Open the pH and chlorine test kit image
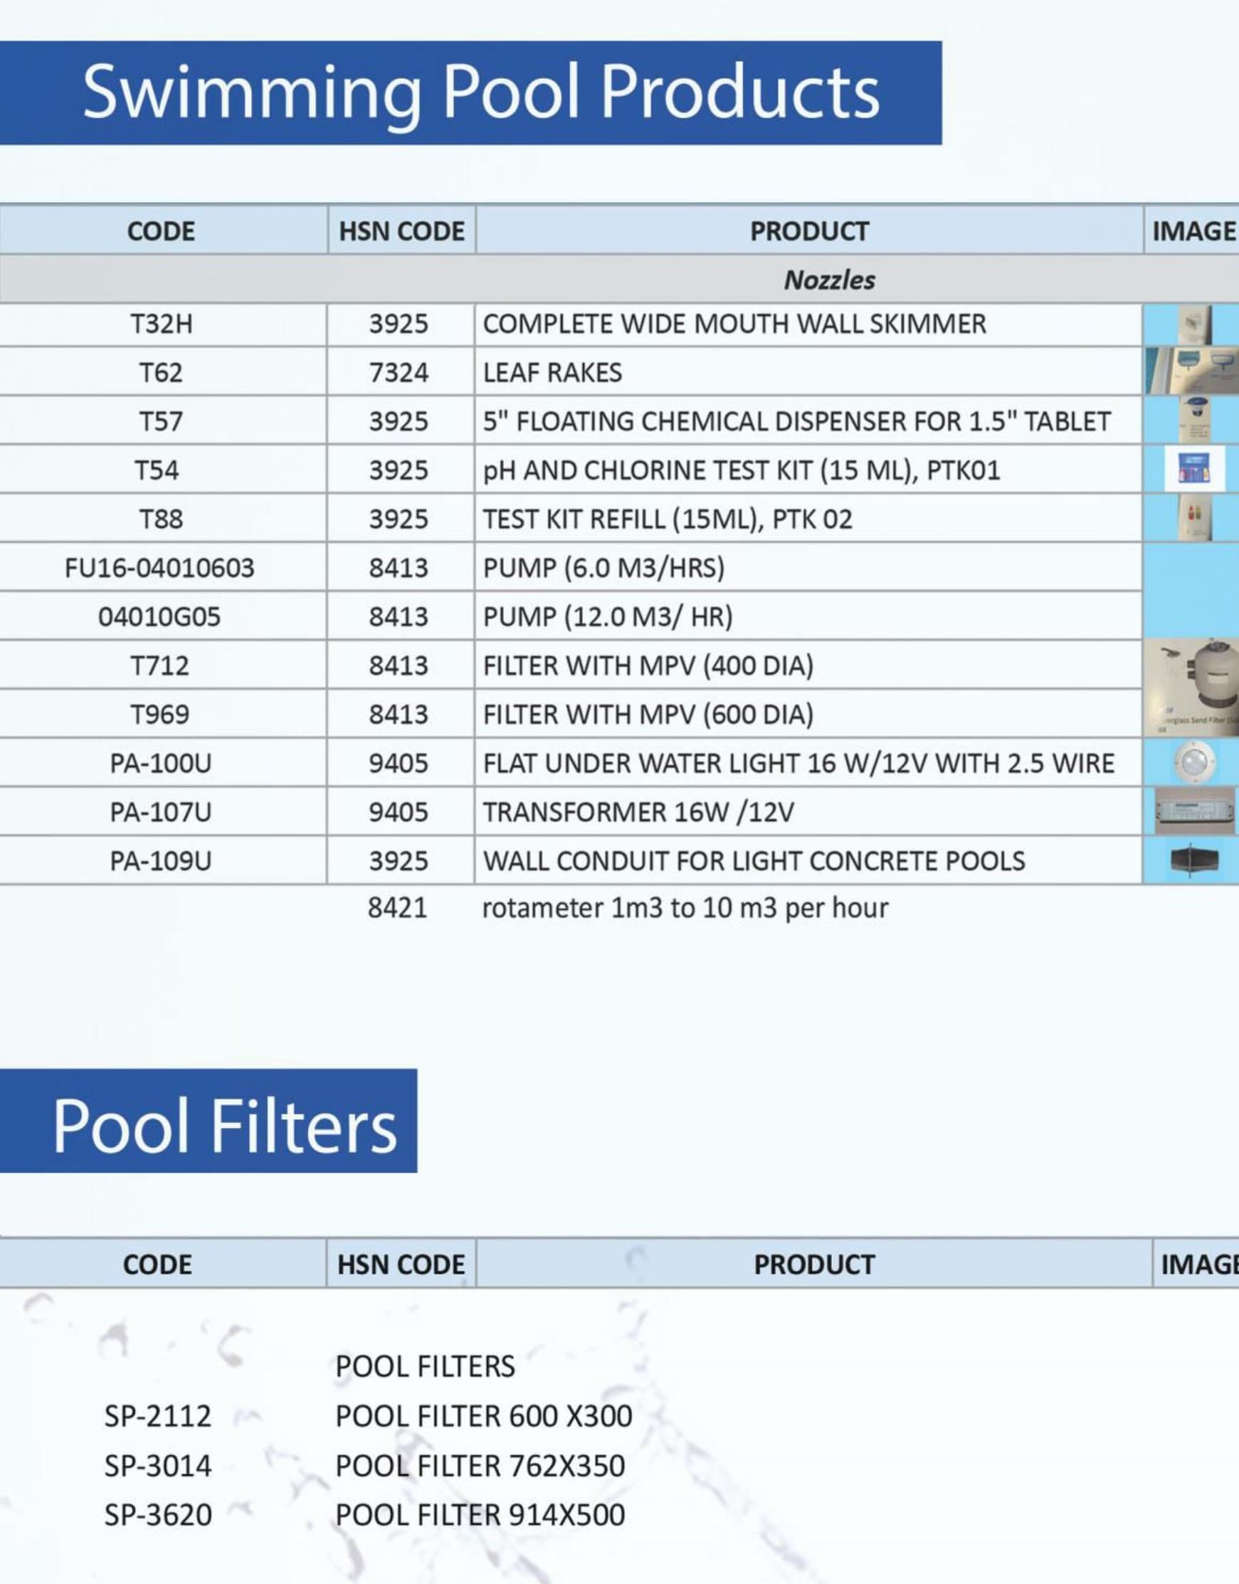The height and width of the screenshot is (1584, 1239). (1193, 469)
